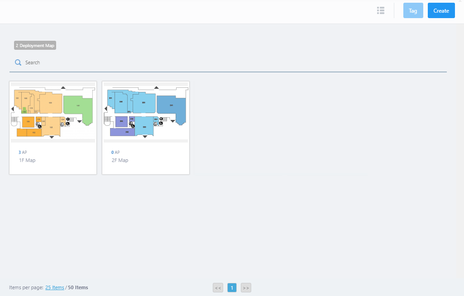Image resolution: width=464 pixels, height=296 pixels.
Task: Click the Create button
Action: pyautogui.click(x=441, y=11)
